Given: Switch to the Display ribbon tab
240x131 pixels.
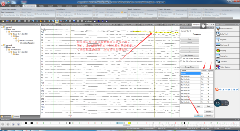Looking at the screenshot, I should click(18, 6).
